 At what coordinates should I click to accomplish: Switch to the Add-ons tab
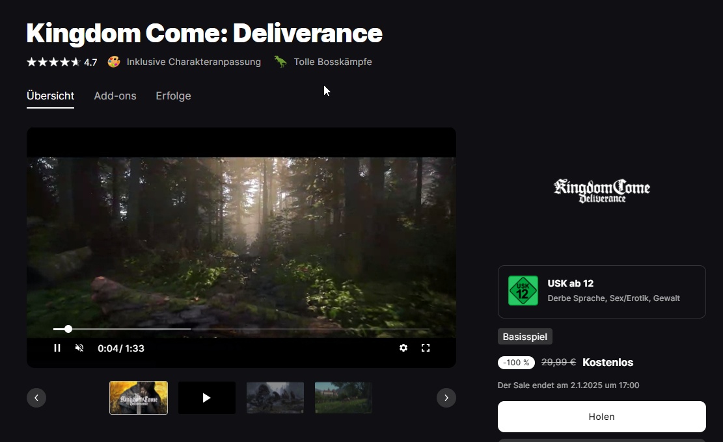pyautogui.click(x=115, y=96)
